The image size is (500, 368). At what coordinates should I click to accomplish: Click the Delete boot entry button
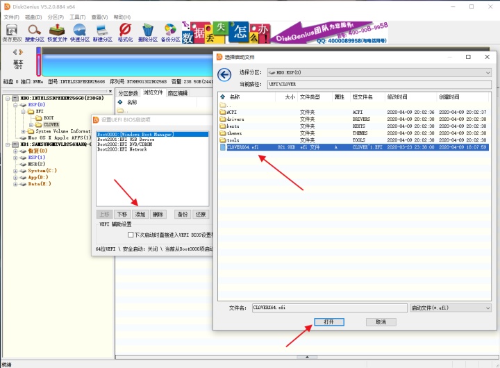(x=158, y=215)
